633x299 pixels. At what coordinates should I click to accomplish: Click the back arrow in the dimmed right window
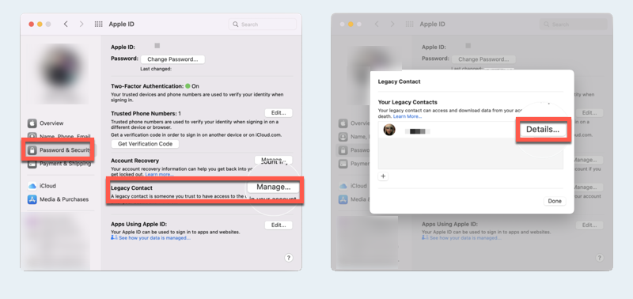click(377, 25)
